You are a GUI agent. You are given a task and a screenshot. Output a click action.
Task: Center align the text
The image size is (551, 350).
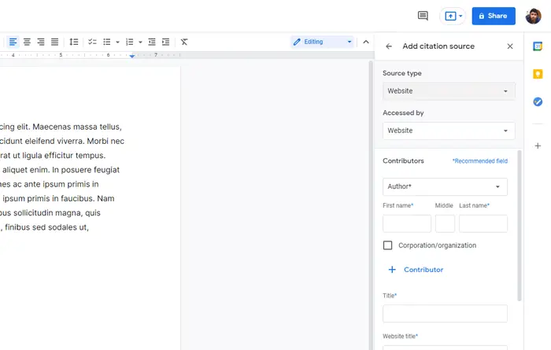coord(27,42)
